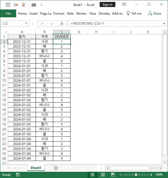Click the macro recording status icon
Image resolution: width=168 pixels, height=178 pixels.
(x=18, y=175)
